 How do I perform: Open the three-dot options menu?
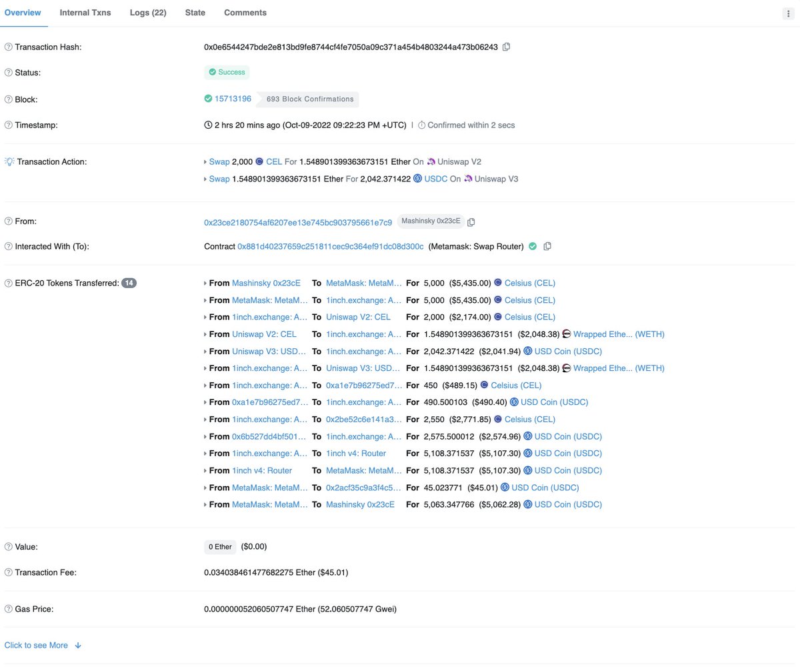787,13
